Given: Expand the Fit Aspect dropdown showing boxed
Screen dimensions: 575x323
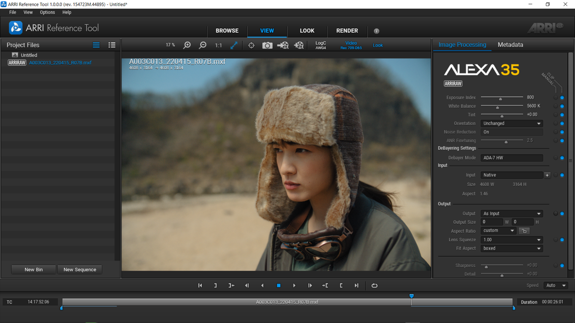Looking at the screenshot, I should click(512, 248).
